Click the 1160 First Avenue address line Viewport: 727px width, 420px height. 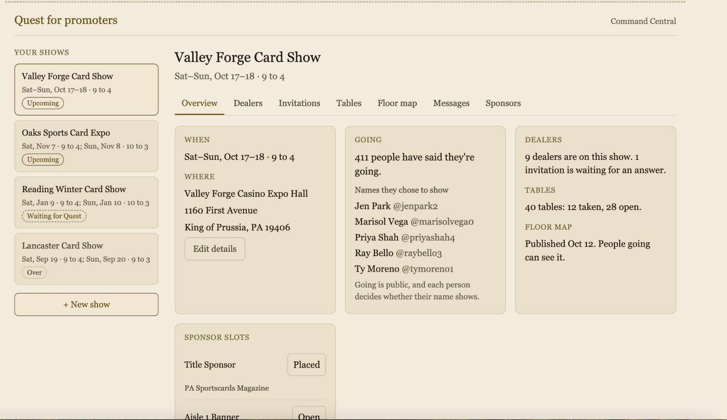point(221,210)
